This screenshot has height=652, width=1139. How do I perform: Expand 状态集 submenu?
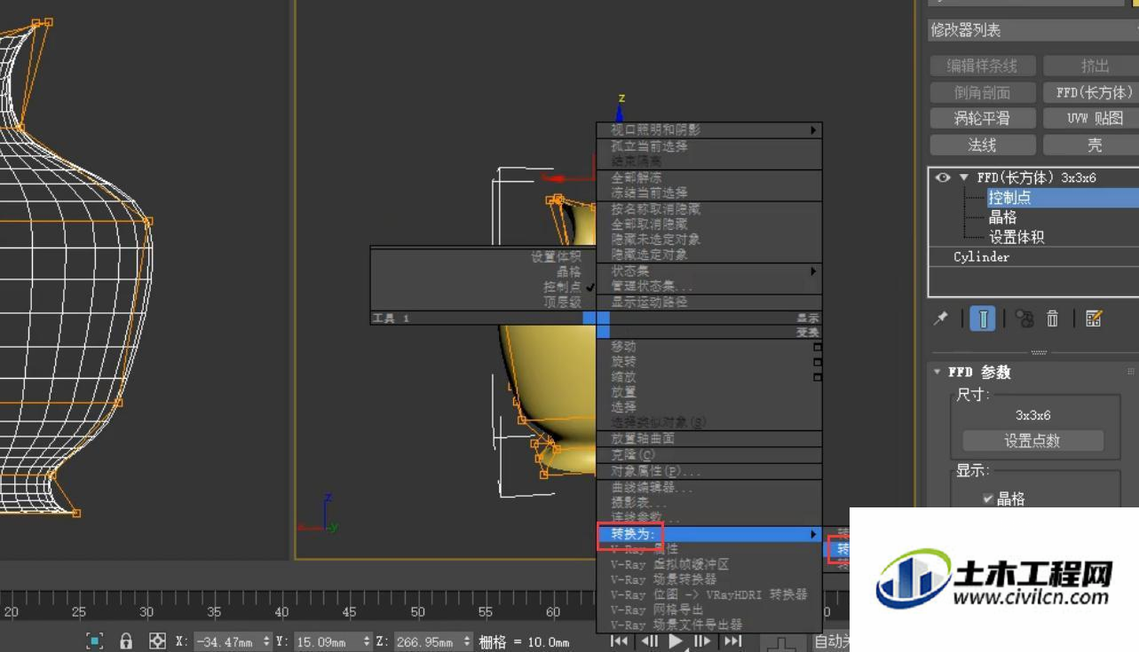pyautogui.click(x=709, y=271)
